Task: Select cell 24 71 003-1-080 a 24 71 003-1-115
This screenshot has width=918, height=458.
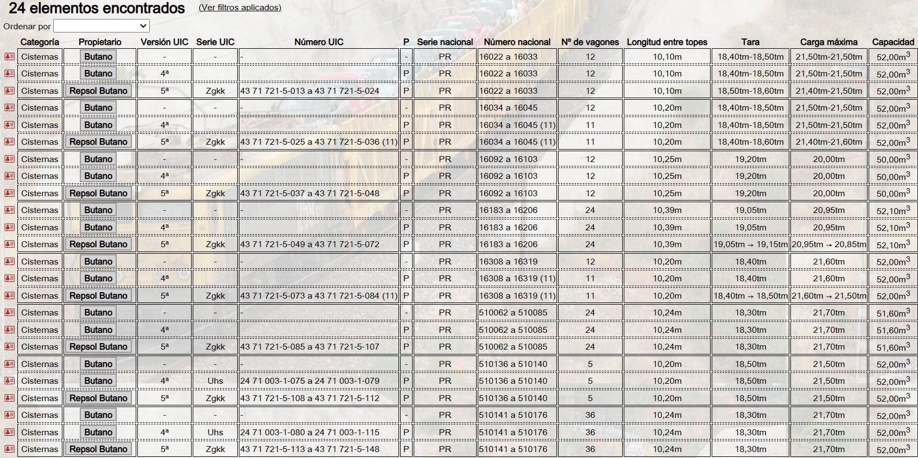Action: coord(319,432)
